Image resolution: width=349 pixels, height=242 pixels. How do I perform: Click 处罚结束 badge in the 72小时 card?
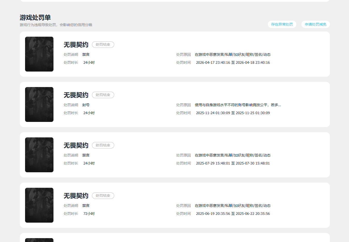(x=103, y=196)
